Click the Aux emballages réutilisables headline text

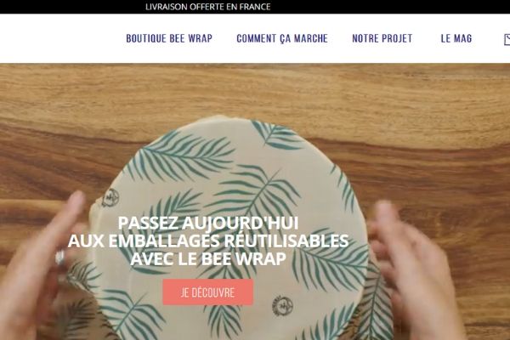pos(208,241)
